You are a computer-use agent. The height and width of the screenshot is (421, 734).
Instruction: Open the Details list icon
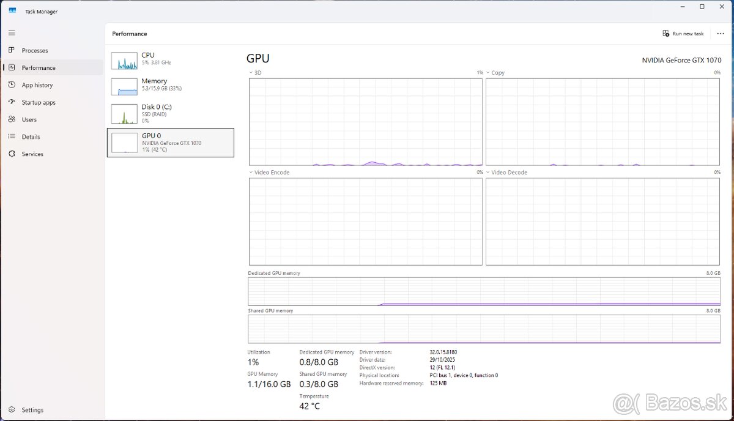click(12, 136)
